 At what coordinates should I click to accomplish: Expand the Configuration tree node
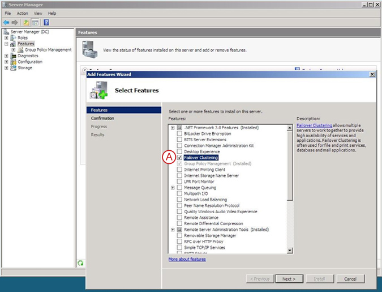(6, 62)
